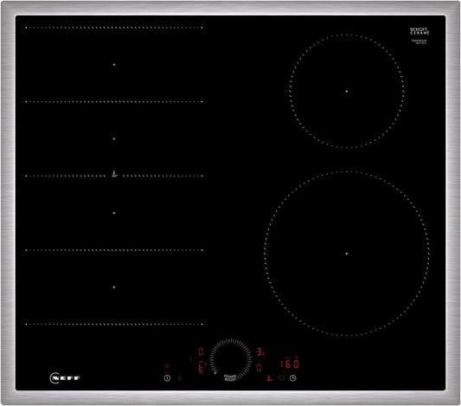Touch the circular twist-pad dial ring
Screen dimensions: 461x406
[231, 358]
